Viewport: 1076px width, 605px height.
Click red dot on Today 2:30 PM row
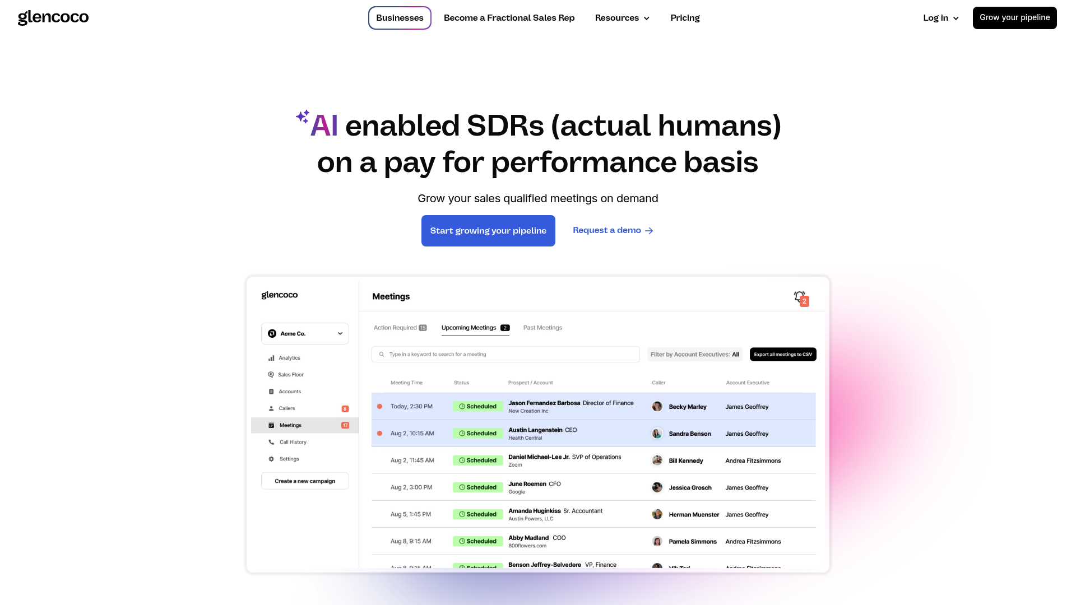pos(379,407)
